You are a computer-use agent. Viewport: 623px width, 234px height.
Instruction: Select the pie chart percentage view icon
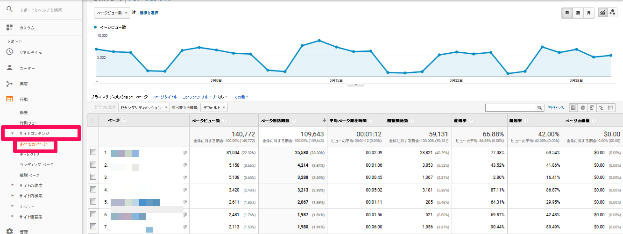click(582, 107)
